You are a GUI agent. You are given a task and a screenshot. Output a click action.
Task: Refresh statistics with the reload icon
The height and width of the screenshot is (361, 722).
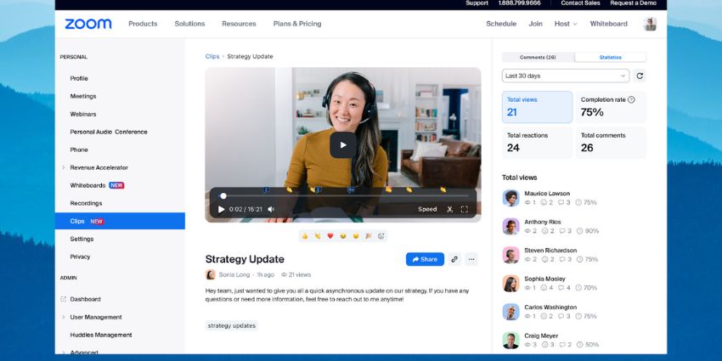click(640, 76)
